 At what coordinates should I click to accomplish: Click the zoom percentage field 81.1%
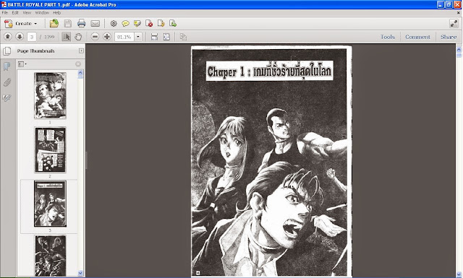(x=124, y=37)
